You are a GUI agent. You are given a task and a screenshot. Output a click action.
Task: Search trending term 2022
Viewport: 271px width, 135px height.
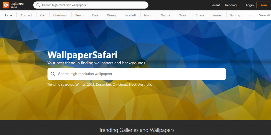[91, 85]
